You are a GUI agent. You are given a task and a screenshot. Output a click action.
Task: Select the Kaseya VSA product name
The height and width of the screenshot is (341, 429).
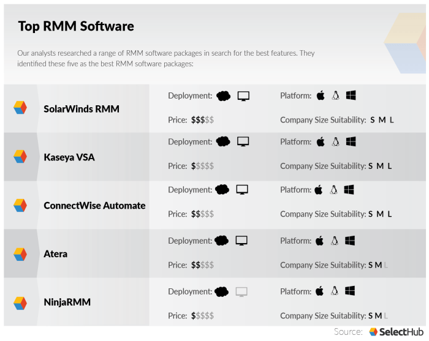pyautogui.click(x=69, y=157)
